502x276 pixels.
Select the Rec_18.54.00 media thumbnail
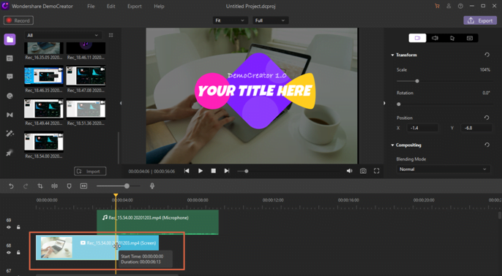44,142
